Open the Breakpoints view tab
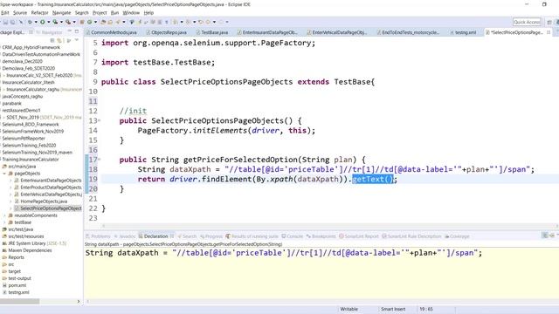This screenshot has width=559, height=314. coord(321,236)
